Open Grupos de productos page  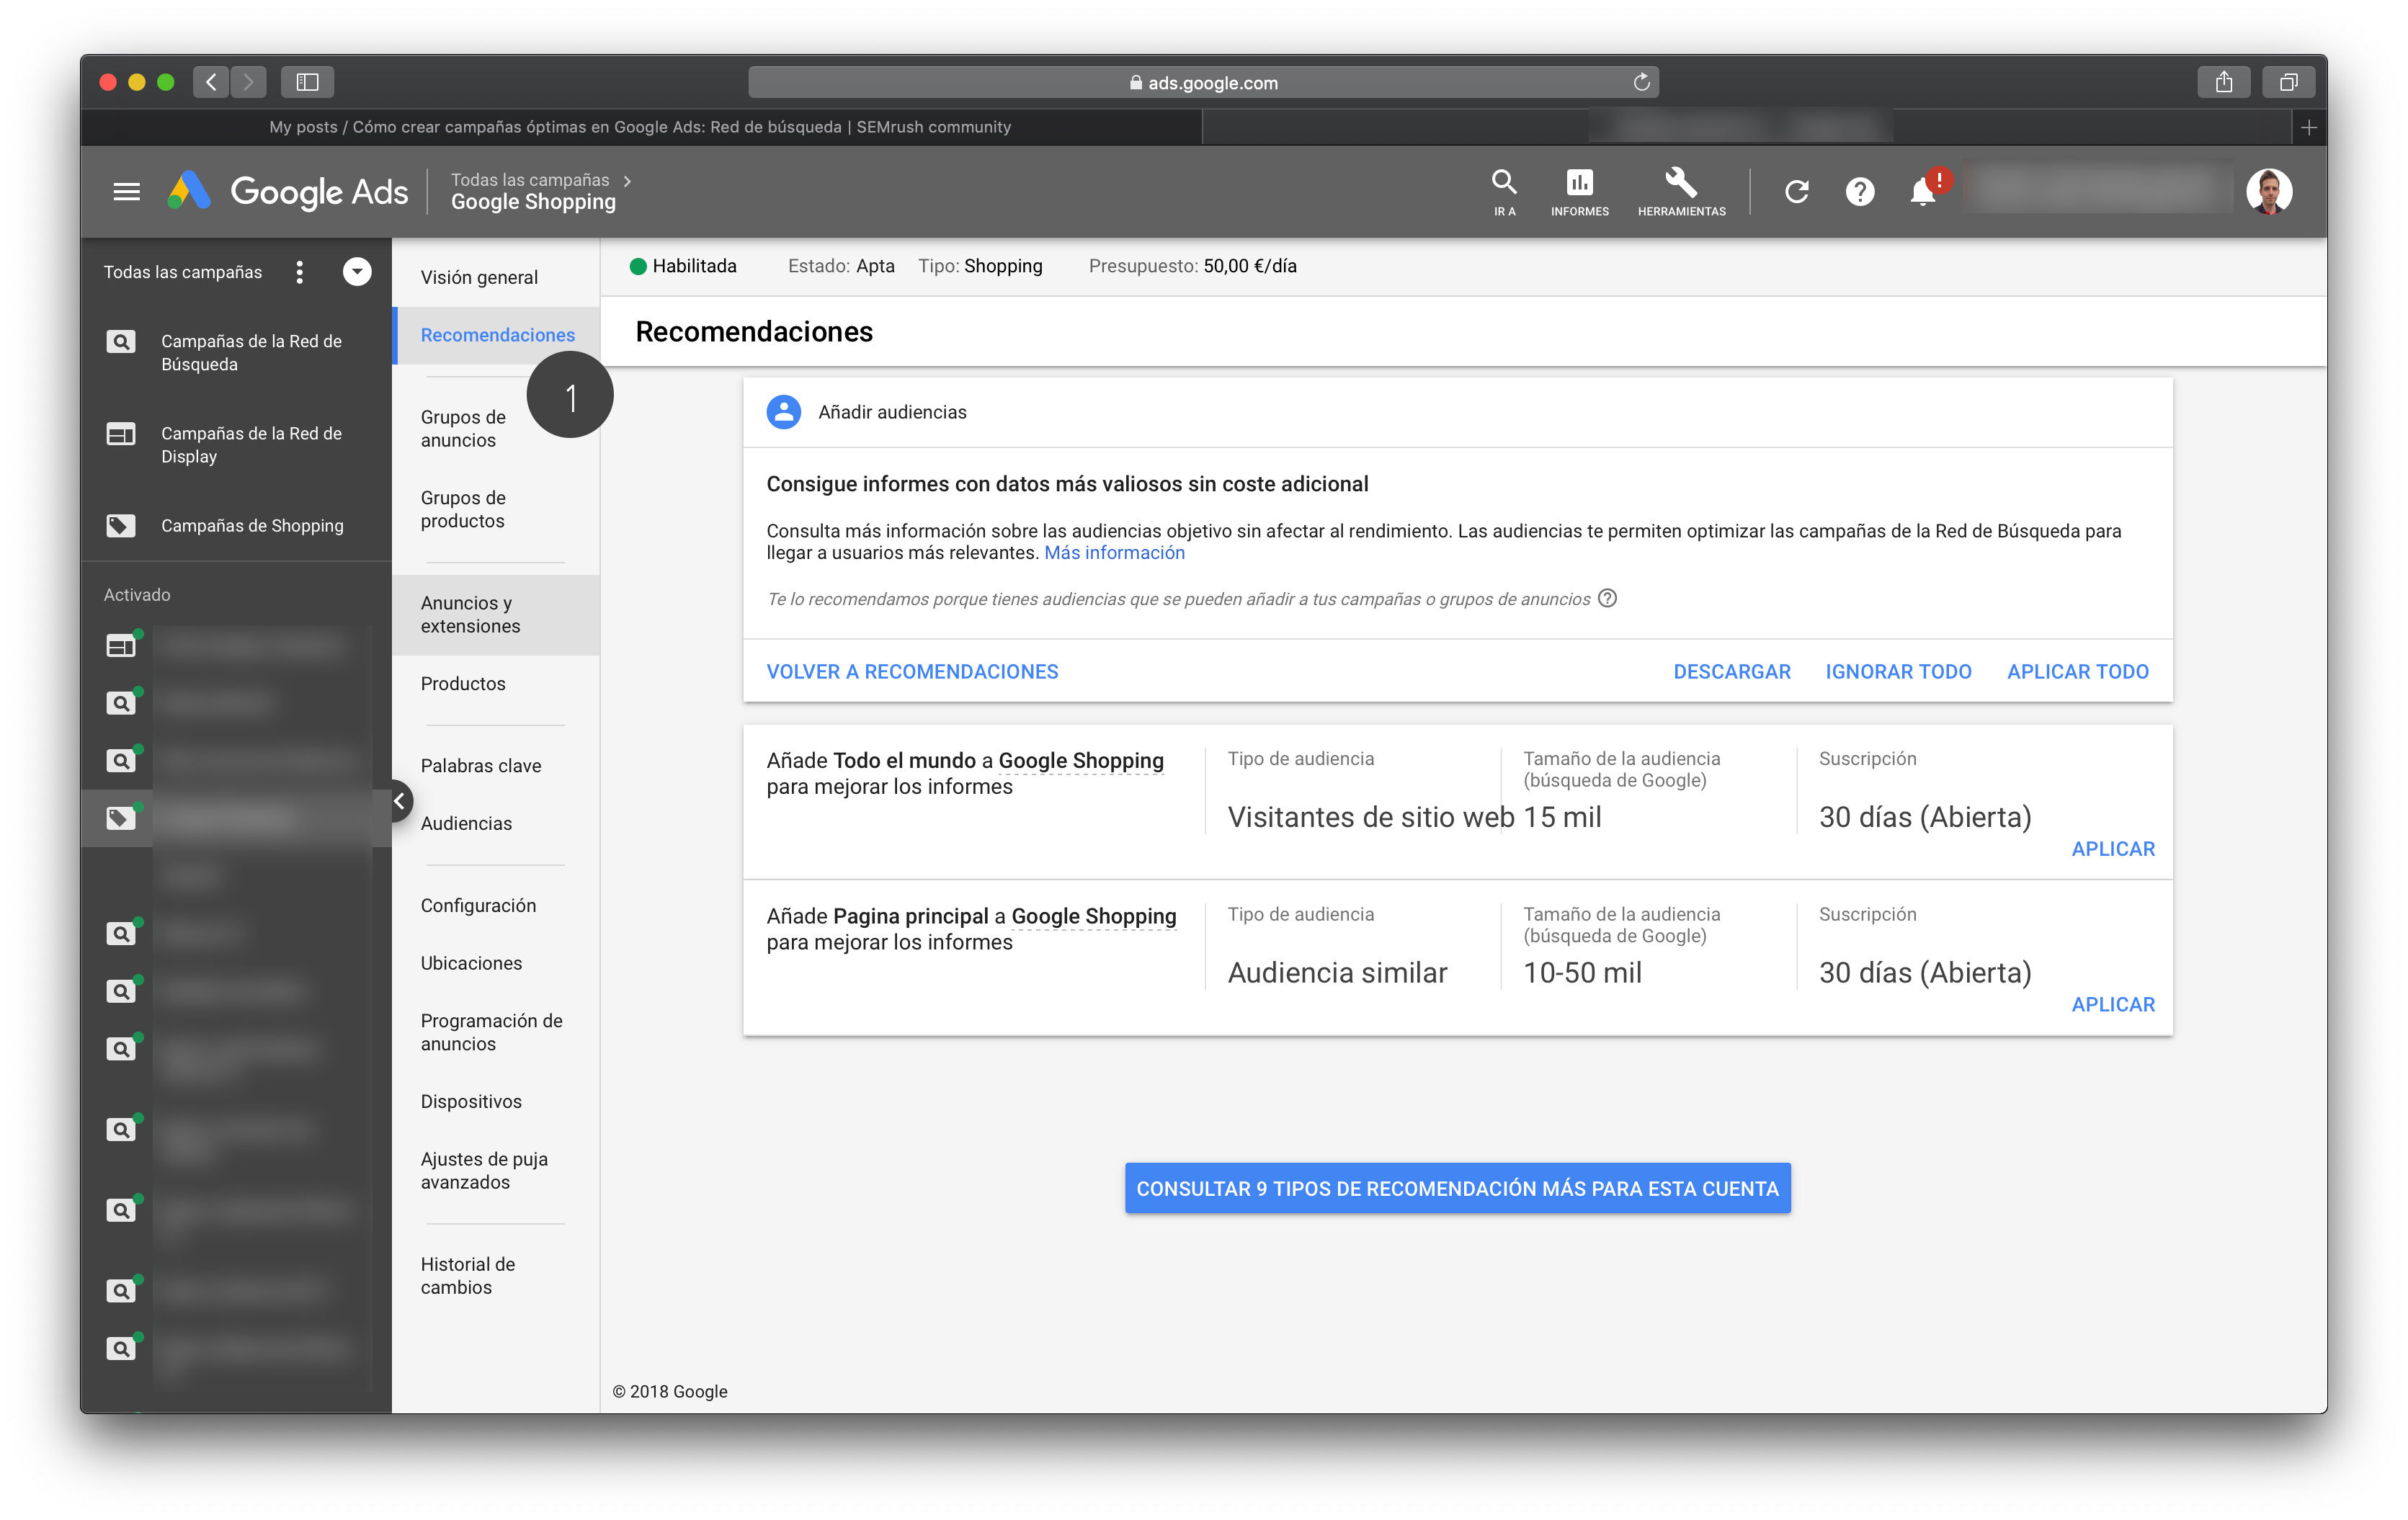pos(463,509)
